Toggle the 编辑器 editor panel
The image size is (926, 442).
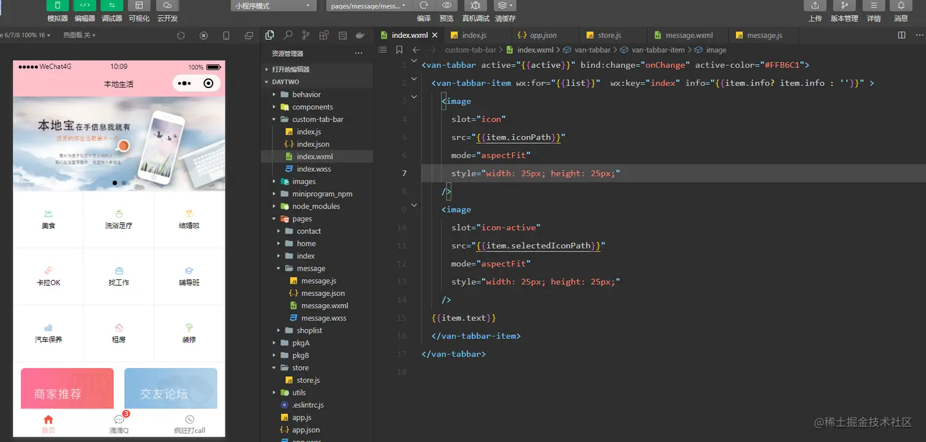point(85,6)
